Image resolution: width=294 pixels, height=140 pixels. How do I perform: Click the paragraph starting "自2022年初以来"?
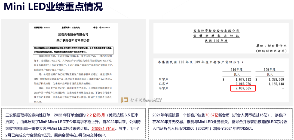coord(73,63)
